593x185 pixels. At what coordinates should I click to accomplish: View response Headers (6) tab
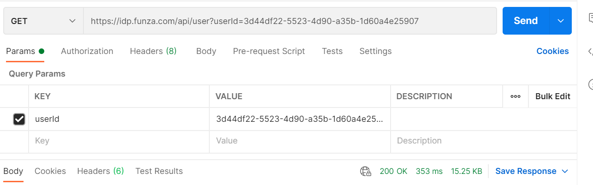(x=101, y=171)
